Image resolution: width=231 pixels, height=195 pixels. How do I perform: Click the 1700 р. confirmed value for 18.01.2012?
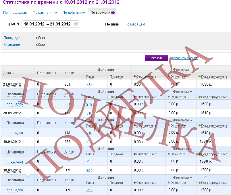click(206, 170)
